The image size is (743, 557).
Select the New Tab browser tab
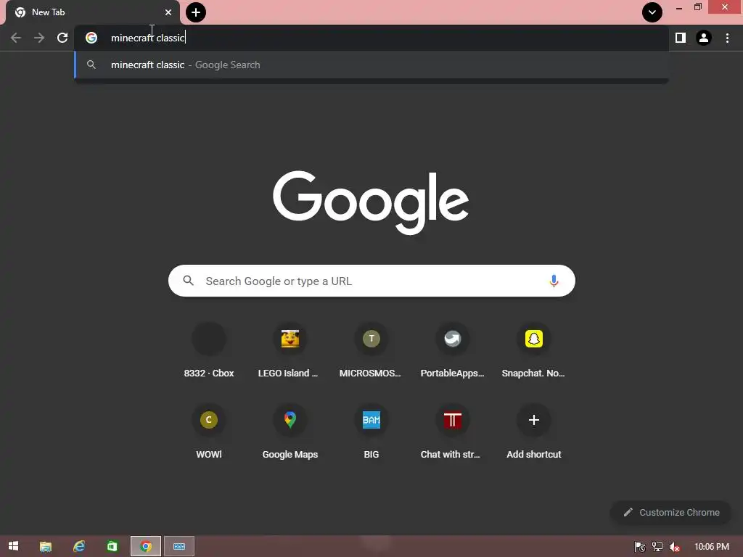coord(92,12)
